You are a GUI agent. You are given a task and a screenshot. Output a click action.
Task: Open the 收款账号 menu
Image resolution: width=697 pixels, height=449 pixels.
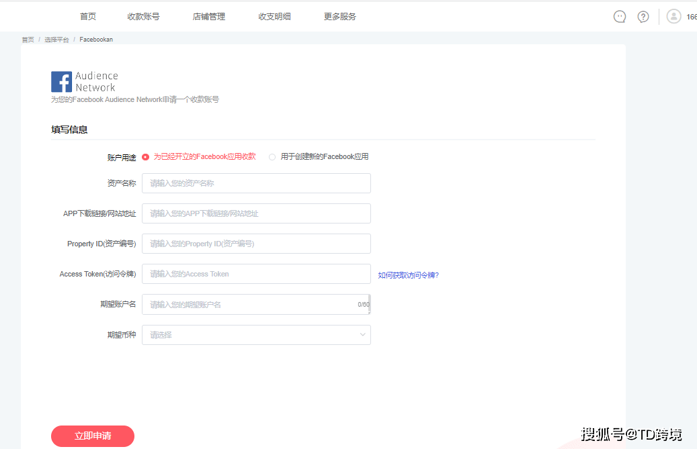coord(143,16)
